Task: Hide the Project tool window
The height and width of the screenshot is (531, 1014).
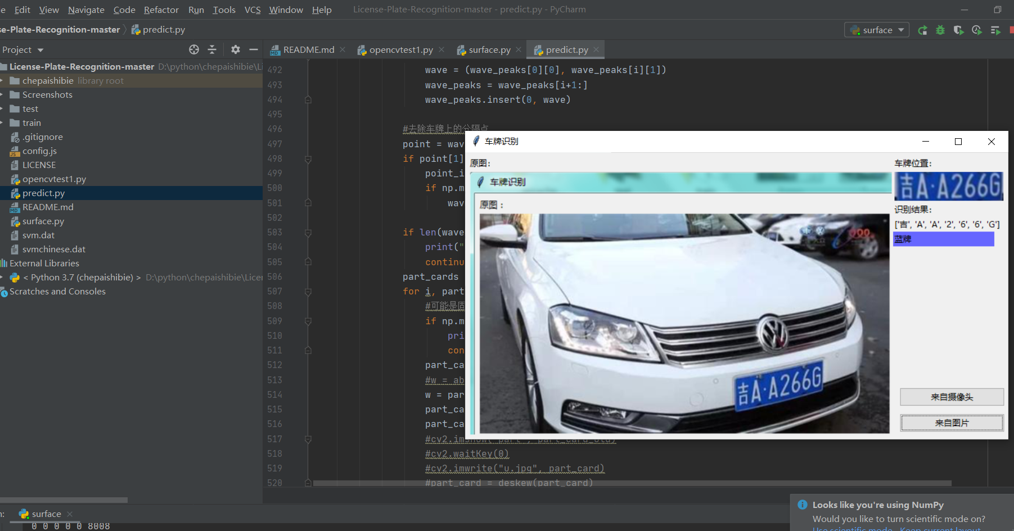Action: [x=254, y=49]
